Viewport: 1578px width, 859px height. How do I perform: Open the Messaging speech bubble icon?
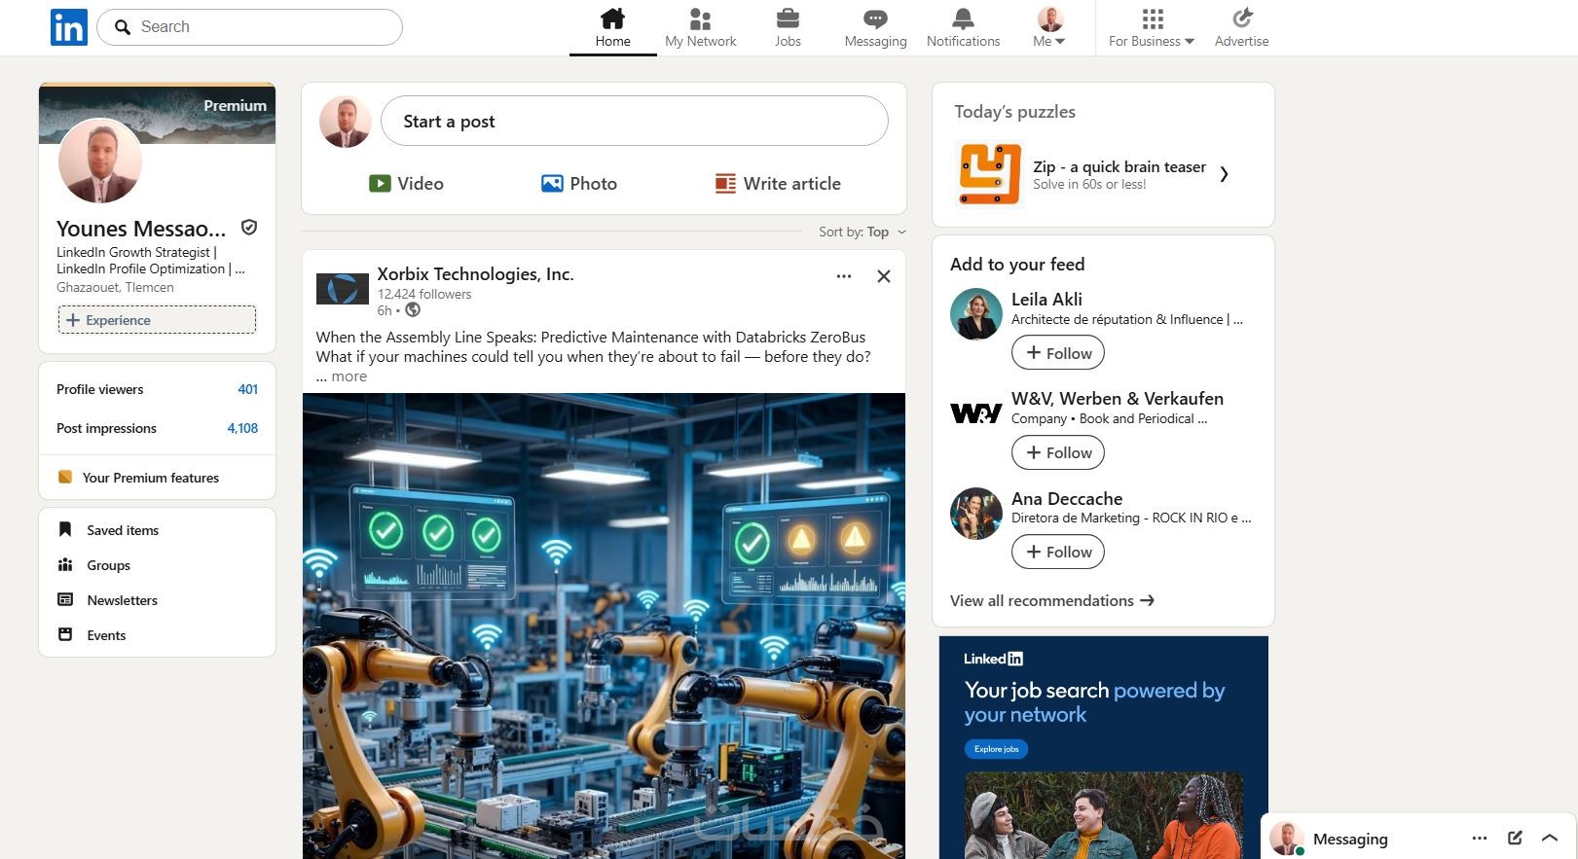click(875, 18)
